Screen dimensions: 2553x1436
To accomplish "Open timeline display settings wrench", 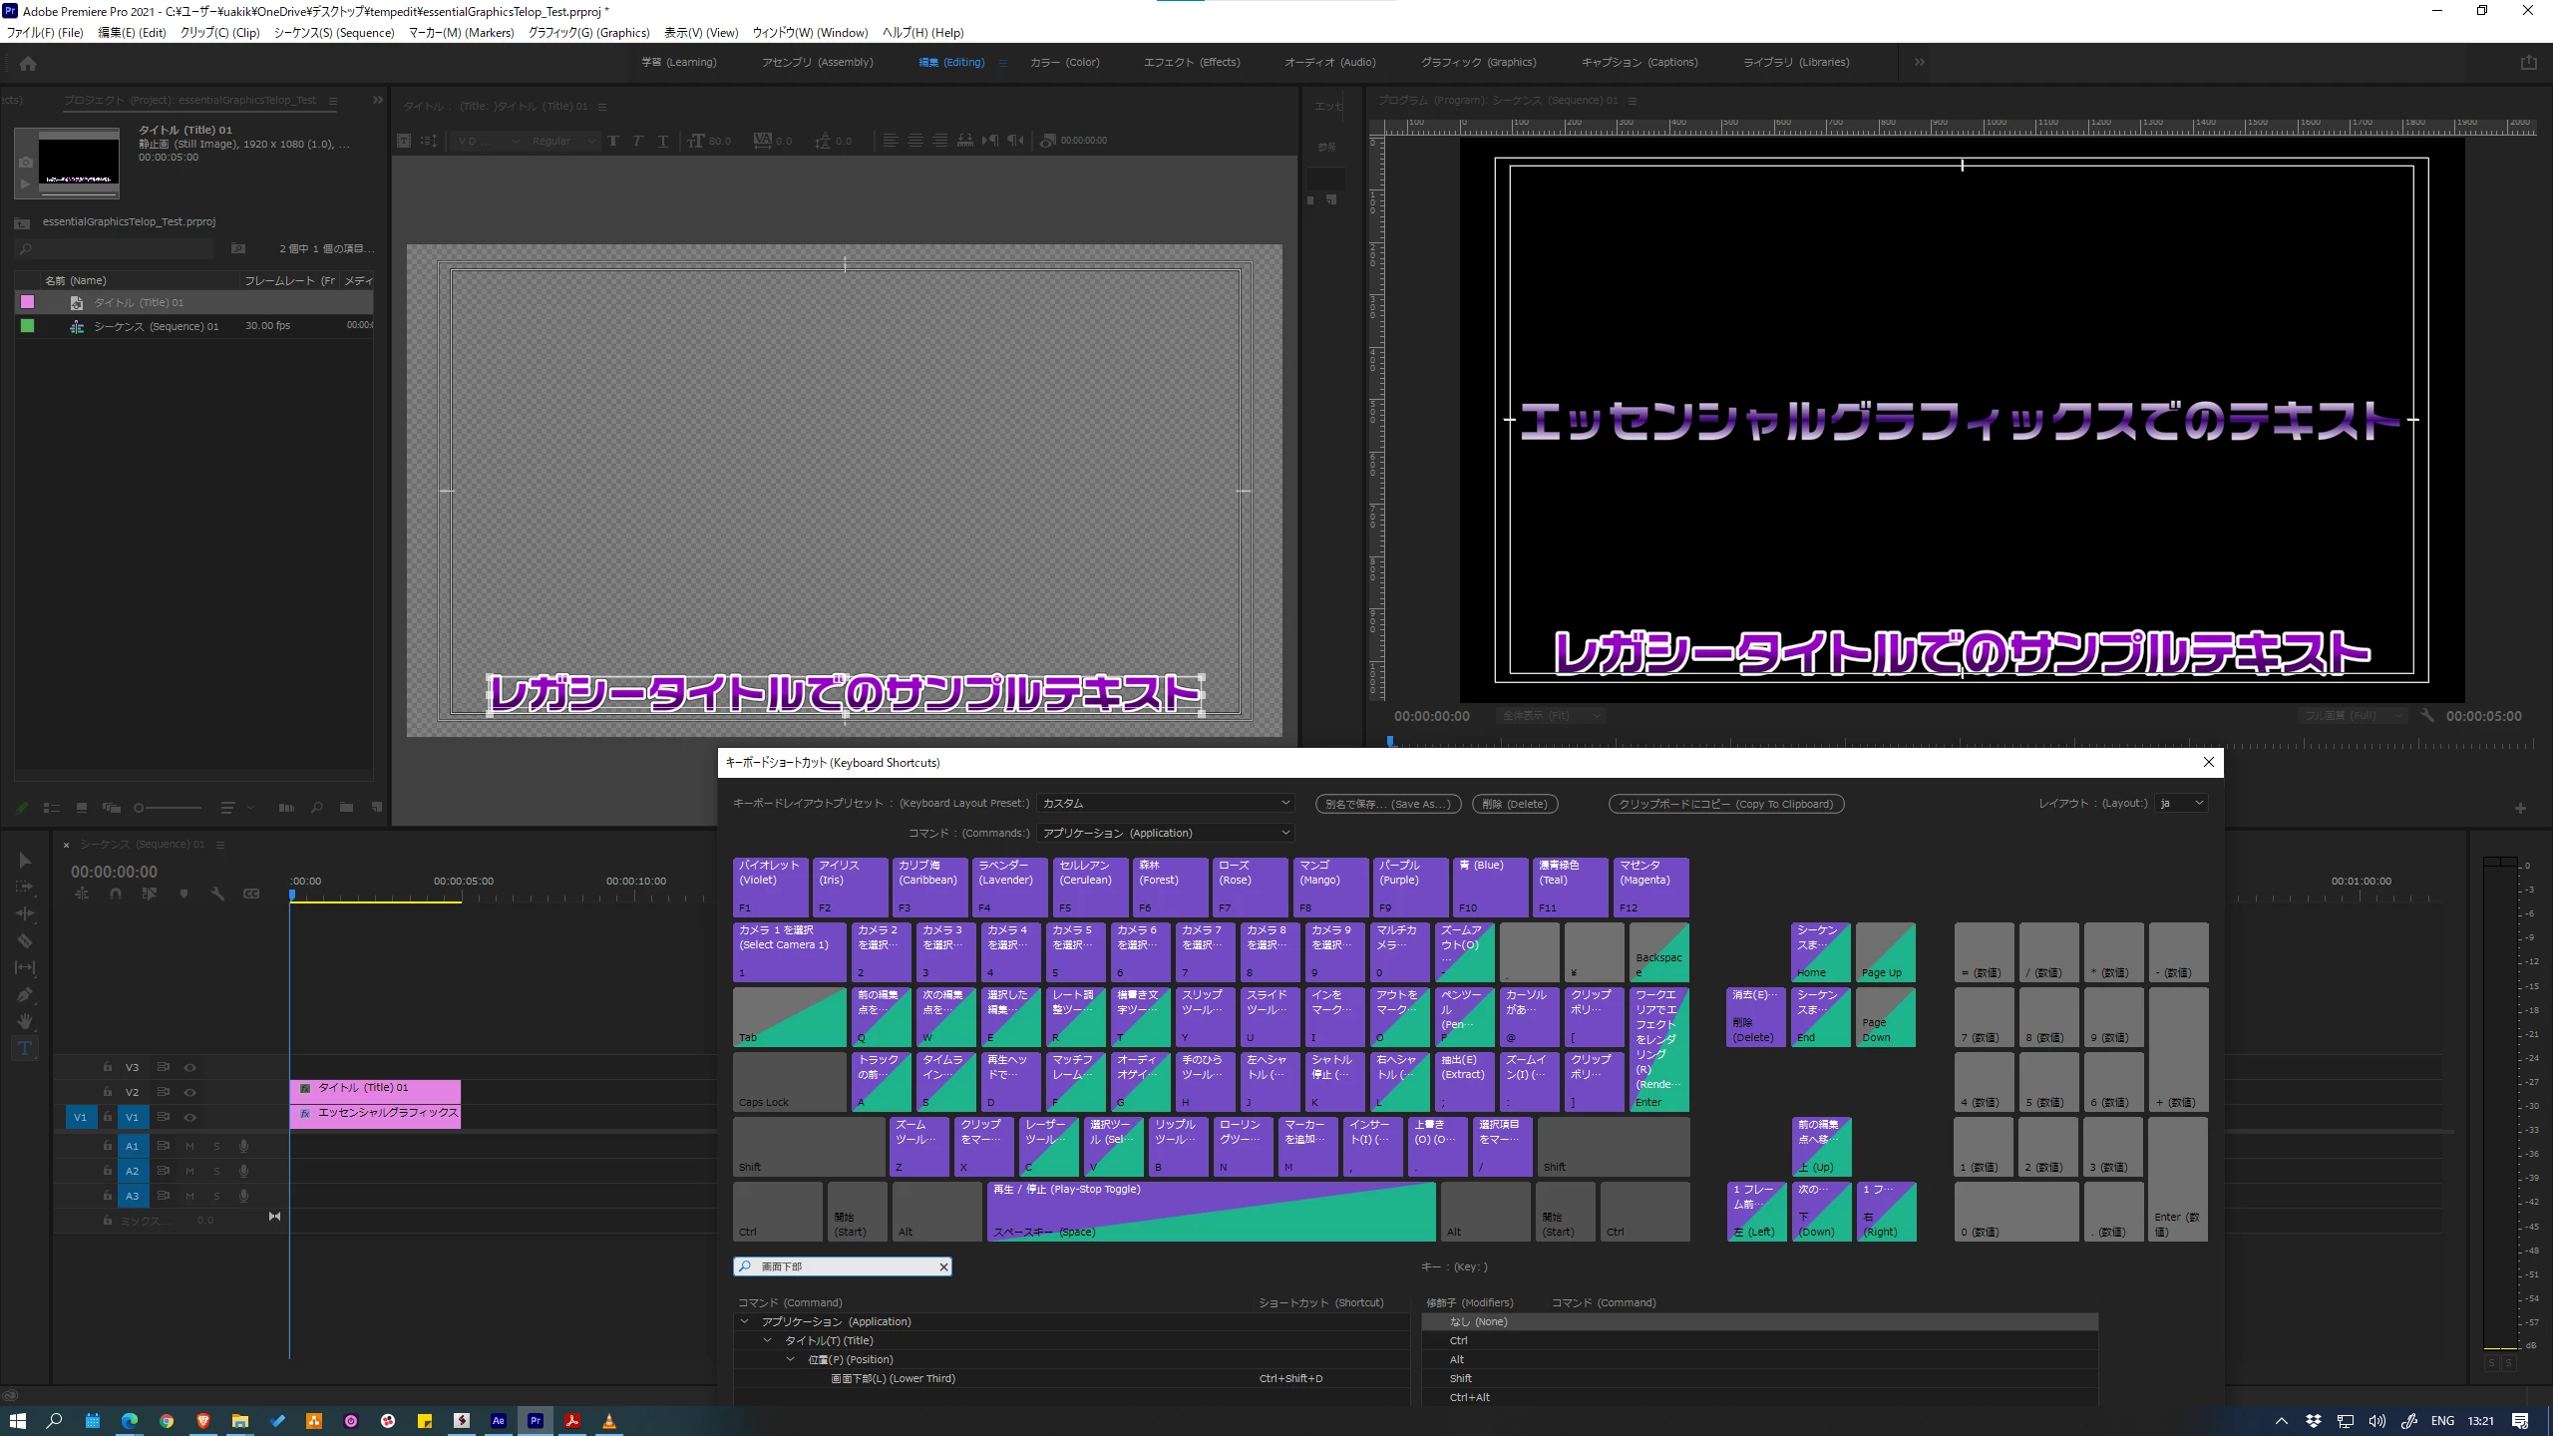I will pos(217,894).
